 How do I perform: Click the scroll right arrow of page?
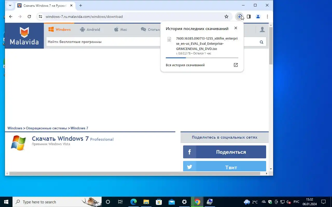pyautogui.click(x=267, y=173)
